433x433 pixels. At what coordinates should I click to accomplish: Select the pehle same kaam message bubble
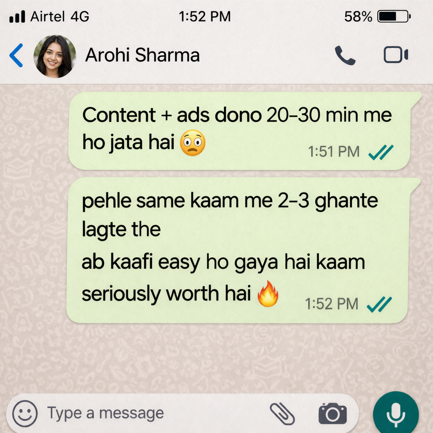[243, 250]
